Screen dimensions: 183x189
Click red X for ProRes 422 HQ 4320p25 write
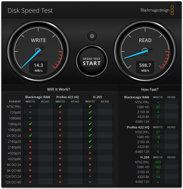pyautogui.click(x=60, y=153)
